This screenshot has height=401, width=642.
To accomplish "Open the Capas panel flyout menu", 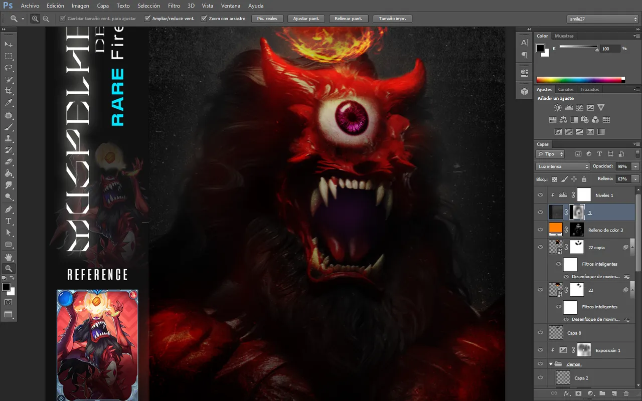I will point(636,144).
